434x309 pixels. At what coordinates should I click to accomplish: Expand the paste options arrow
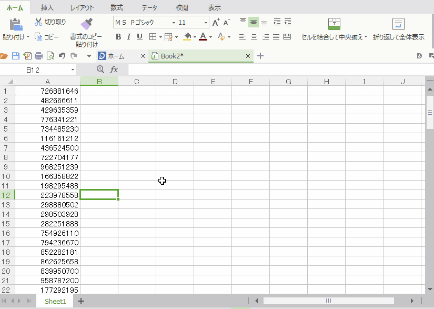[x=28, y=37]
